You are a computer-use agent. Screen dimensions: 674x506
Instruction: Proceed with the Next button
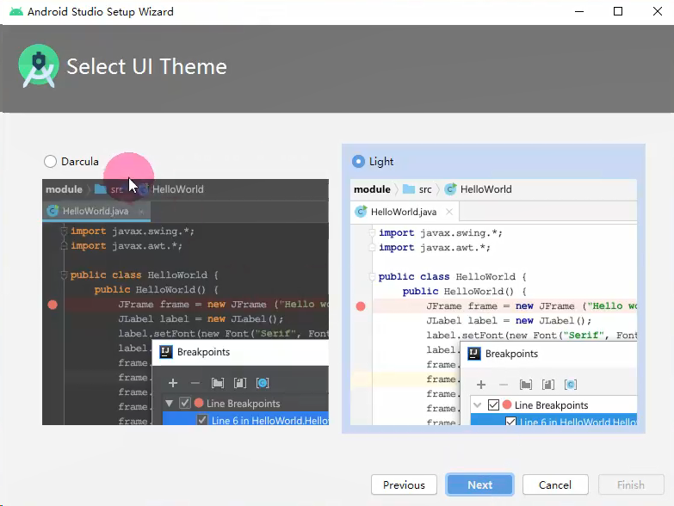tap(479, 485)
